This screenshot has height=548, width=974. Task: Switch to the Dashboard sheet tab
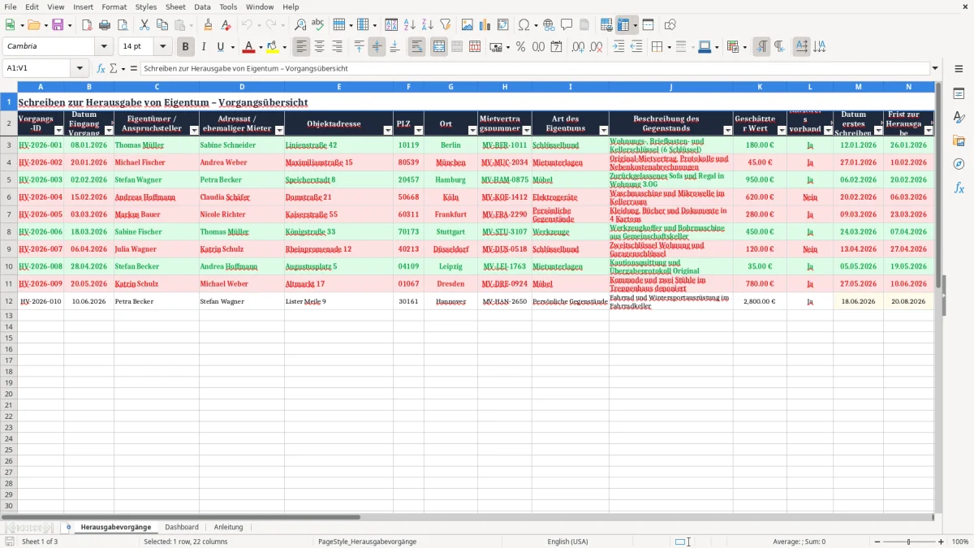[x=182, y=527]
